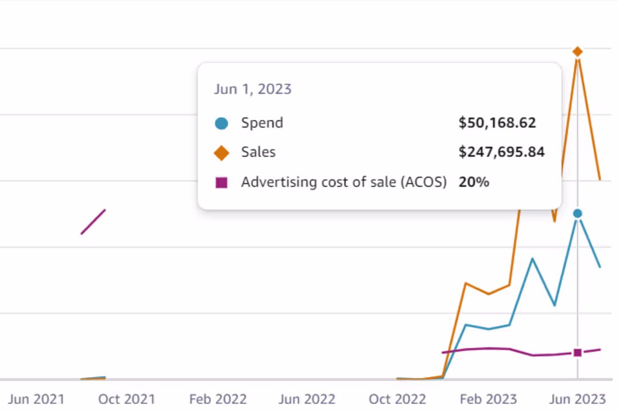Select the Oct 2022 axis label
The image size is (618, 411).
397,399
